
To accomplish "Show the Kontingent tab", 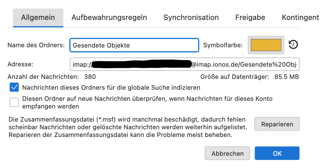I will pos(300,18).
